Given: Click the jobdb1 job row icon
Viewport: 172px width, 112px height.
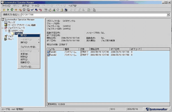Looking at the screenshot, I should tap(49, 52).
